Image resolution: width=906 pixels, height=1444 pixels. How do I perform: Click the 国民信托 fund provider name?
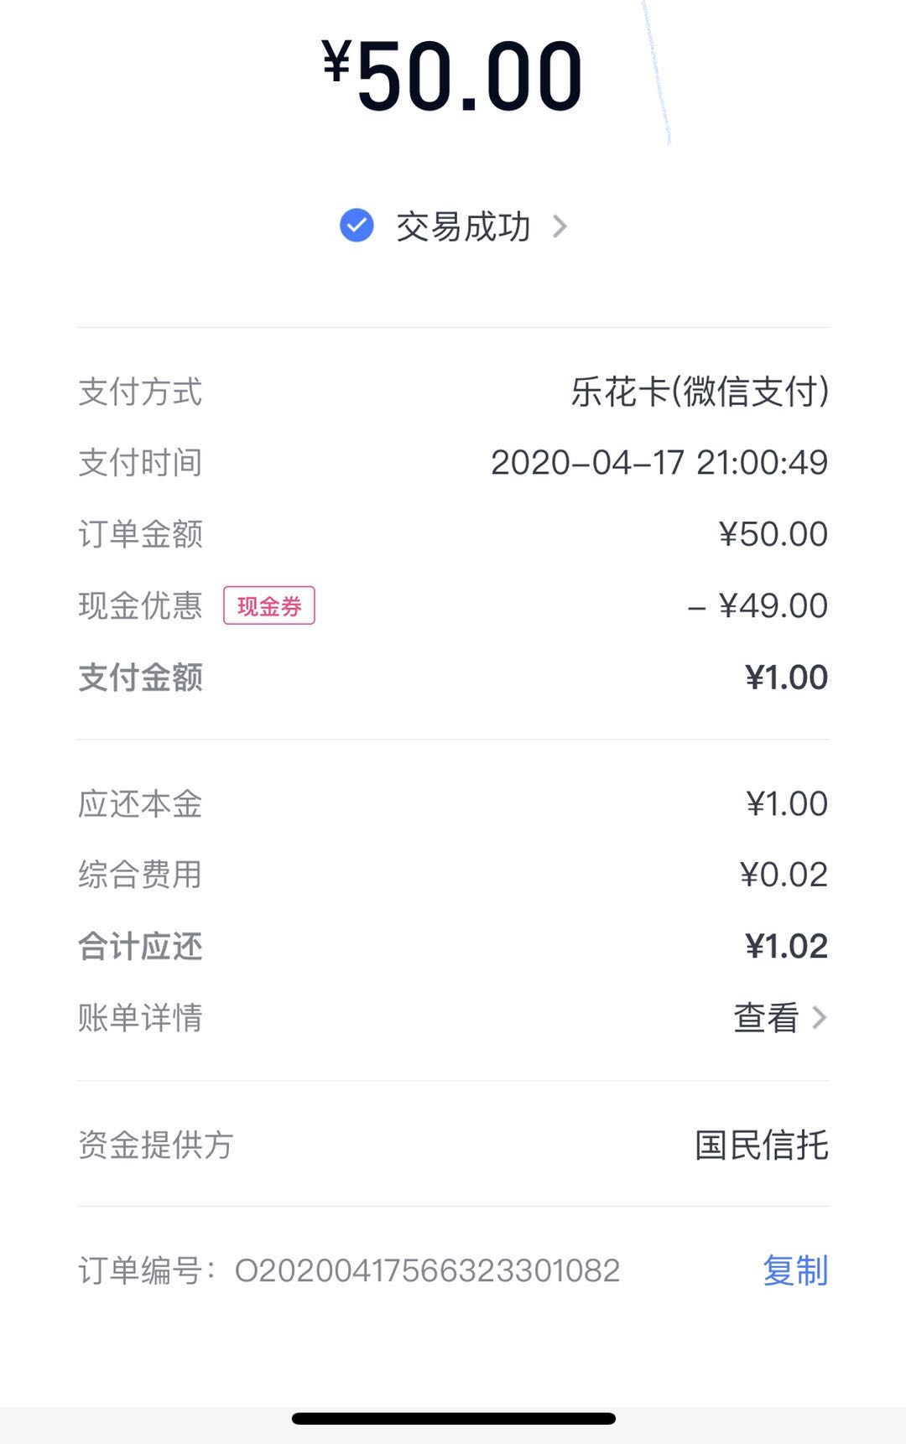762,1145
